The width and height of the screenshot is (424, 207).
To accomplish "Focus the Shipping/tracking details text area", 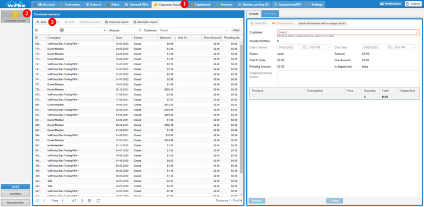I will click(348, 78).
